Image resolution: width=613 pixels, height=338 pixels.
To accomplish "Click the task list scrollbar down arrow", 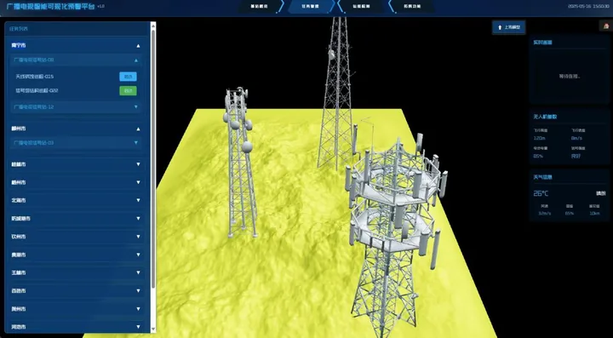I will pos(153,329).
